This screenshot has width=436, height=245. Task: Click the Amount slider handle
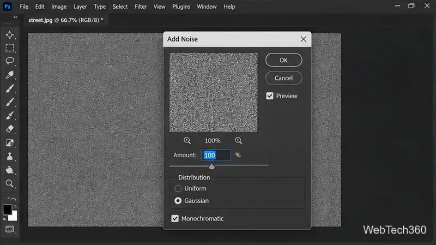pyautogui.click(x=211, y=166)
